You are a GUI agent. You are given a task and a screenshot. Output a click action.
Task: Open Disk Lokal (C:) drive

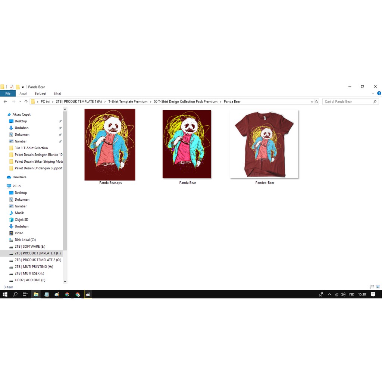coord(25,240)
